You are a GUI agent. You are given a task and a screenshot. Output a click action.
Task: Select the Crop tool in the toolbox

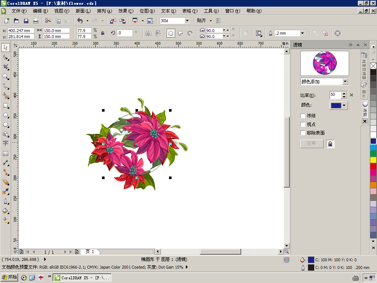(x=6, y=67)
